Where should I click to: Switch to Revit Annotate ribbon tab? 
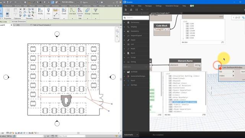[55, 6]
